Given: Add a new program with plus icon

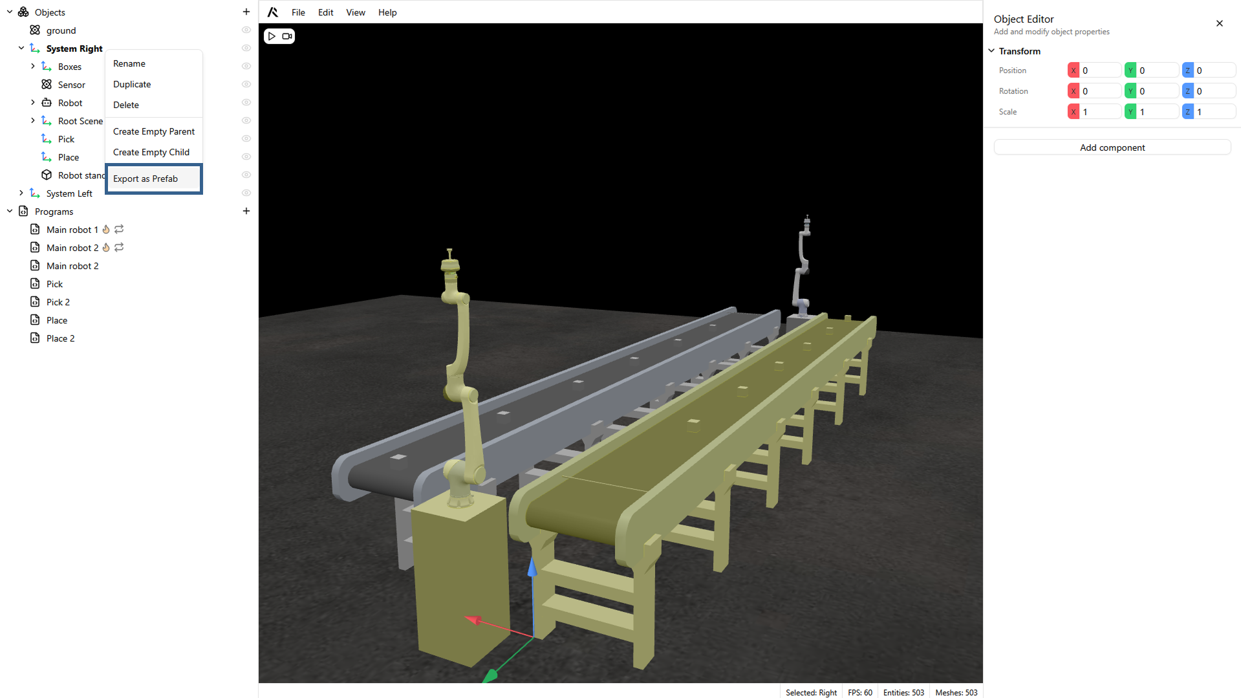Looking at the screenshot, I should [x=246, y=211].
